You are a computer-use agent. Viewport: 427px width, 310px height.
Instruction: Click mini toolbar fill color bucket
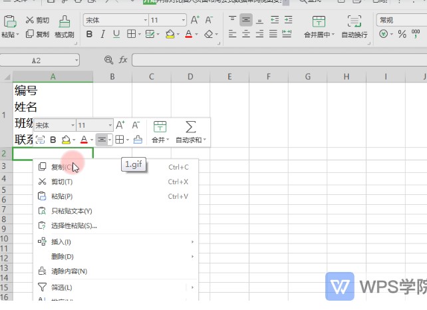tap(66, 140)
